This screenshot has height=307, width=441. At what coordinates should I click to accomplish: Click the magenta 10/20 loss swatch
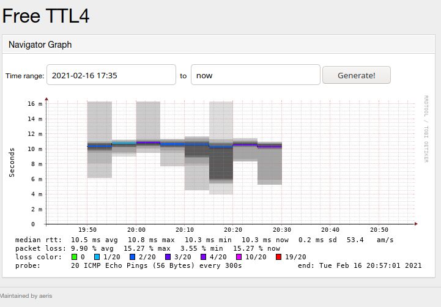point(239,257)
